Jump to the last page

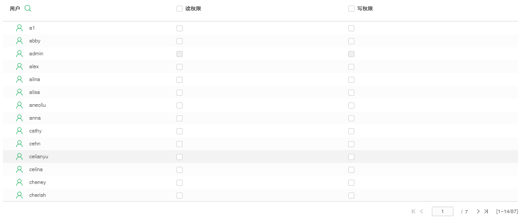click(x=486, y=211)
